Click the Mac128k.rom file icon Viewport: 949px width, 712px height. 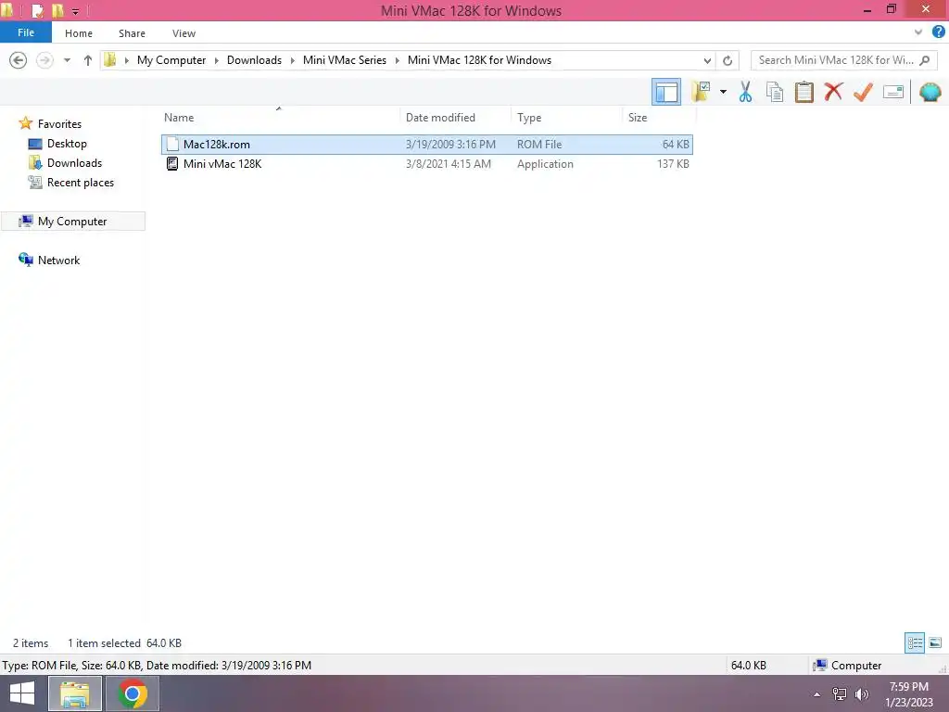tap(172, 144)
